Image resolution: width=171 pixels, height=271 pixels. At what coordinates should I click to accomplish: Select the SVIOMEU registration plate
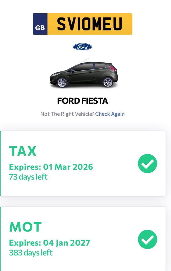[x=90, y=24]
